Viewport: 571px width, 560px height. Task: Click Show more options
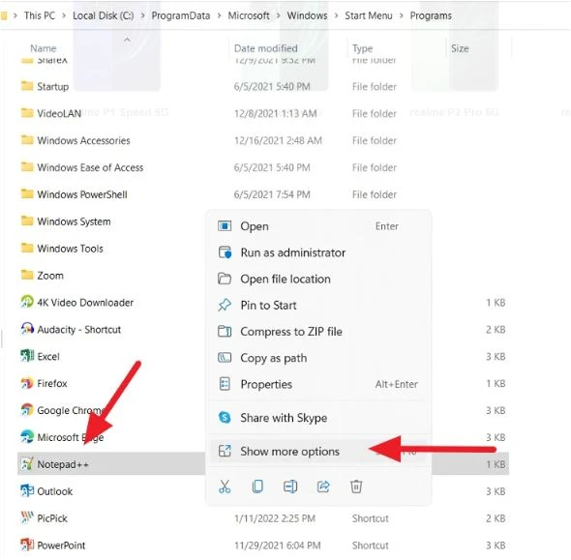coord(318,452)
